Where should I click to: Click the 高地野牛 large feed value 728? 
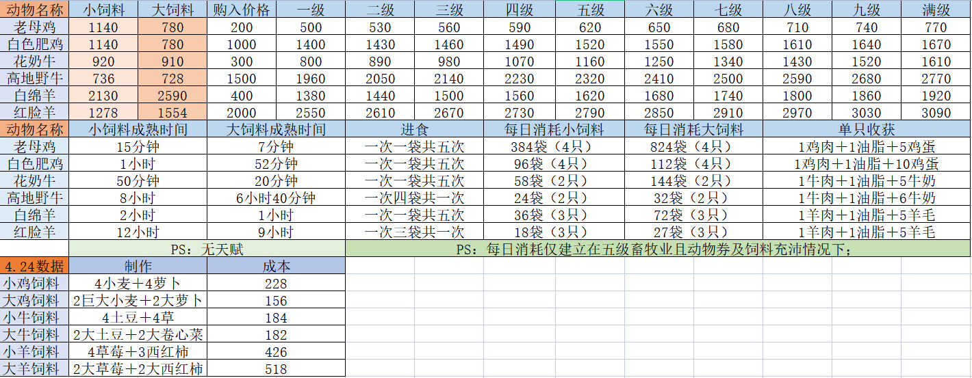coord(172,78)
